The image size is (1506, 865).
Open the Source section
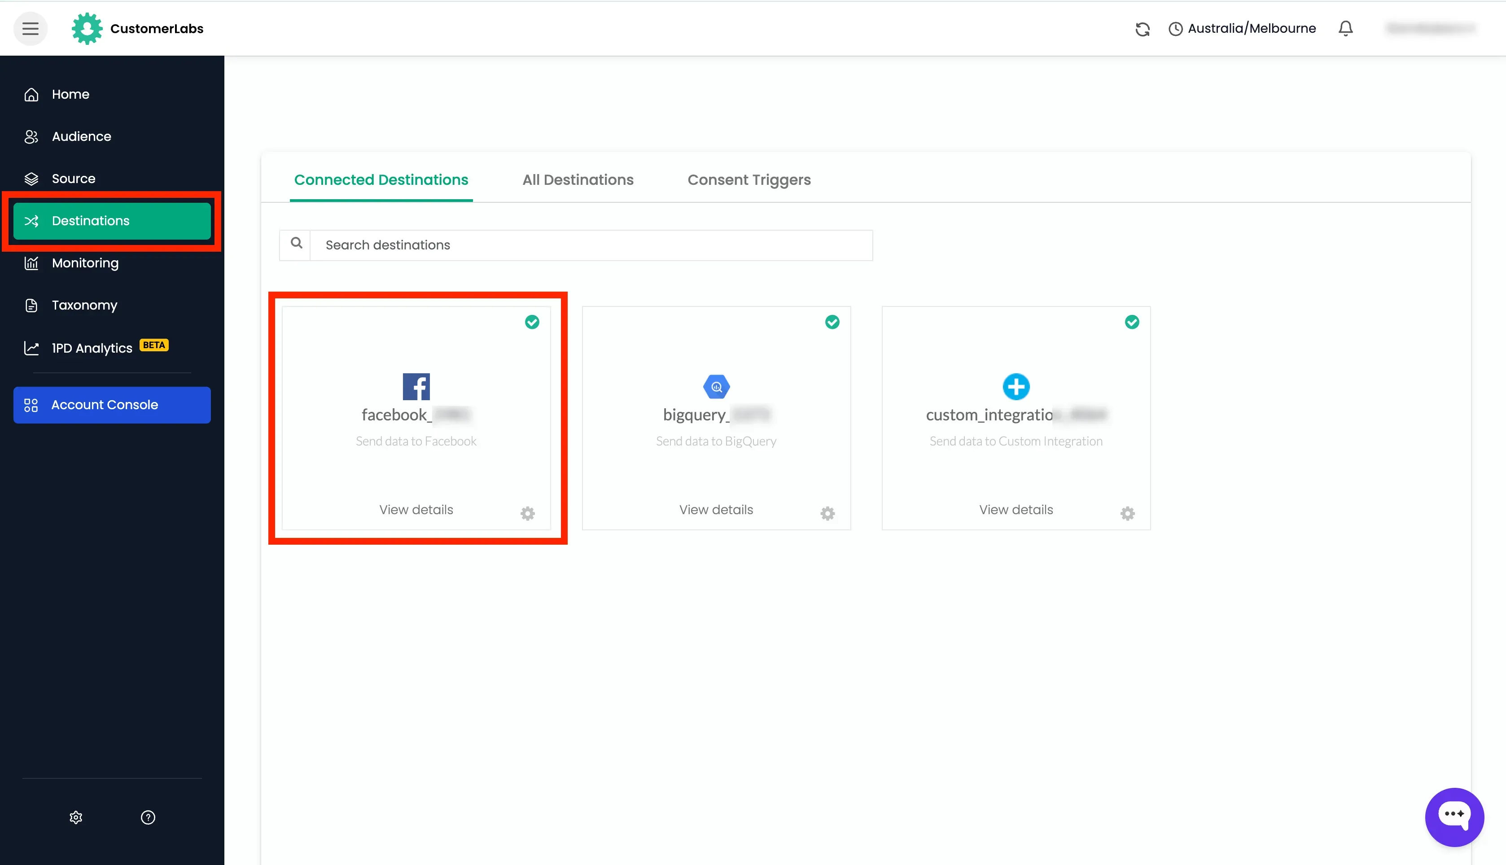(112, 179)
